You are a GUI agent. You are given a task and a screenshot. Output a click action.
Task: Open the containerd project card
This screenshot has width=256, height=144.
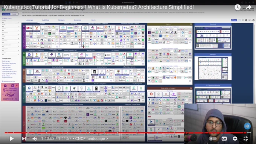point(94,72)
